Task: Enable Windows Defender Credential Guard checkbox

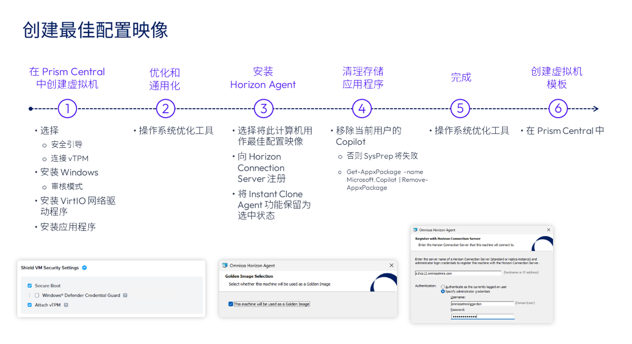Action: point(37,295)
